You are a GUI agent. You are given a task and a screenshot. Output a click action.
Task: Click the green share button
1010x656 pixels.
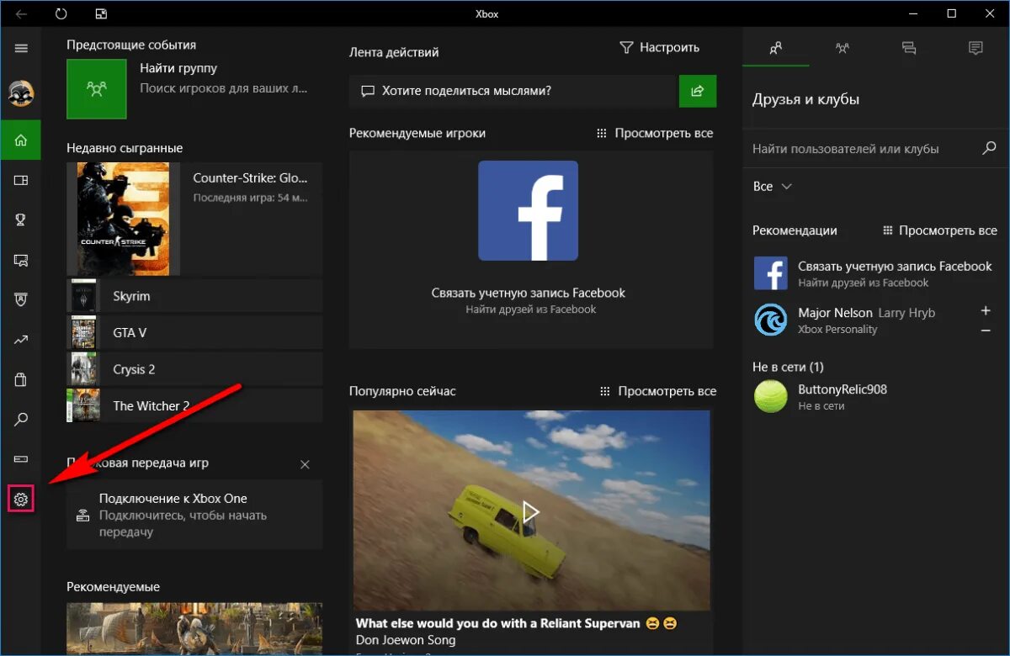698,91
